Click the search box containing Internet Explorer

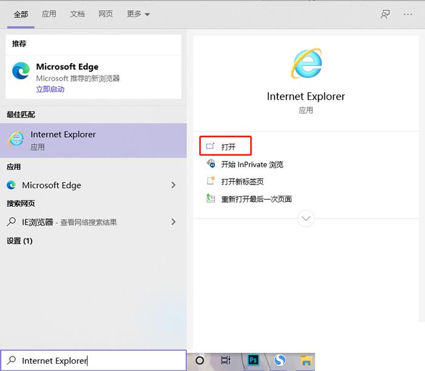click(93, 361)
